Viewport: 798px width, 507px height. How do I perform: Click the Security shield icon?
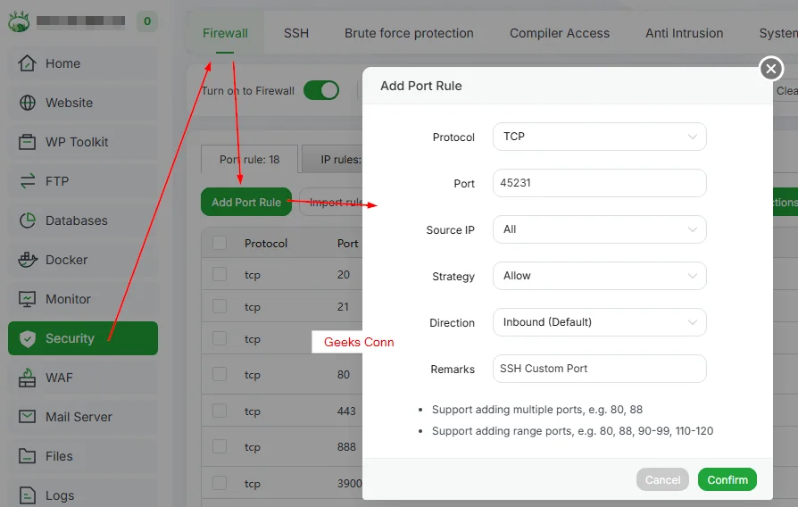pos(27,338)
